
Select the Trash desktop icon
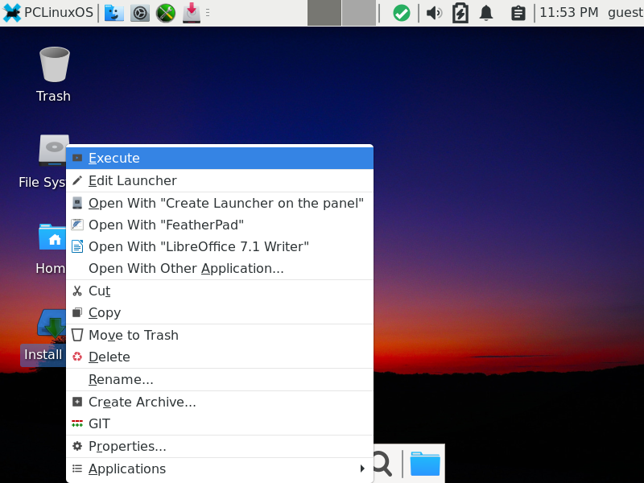click(x=54, y=74)
